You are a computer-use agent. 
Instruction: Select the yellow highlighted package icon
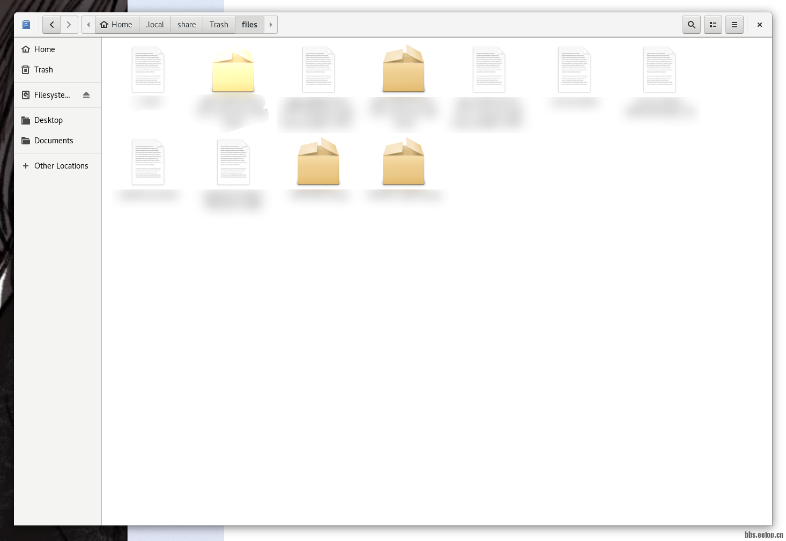click(x=233, y=70)
